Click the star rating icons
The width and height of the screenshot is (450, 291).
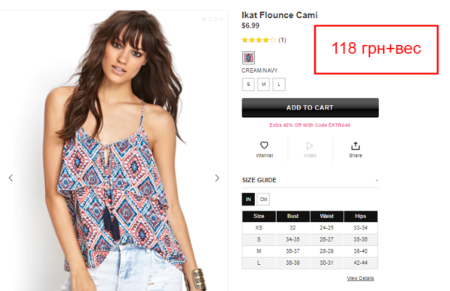tap(259, 40)
